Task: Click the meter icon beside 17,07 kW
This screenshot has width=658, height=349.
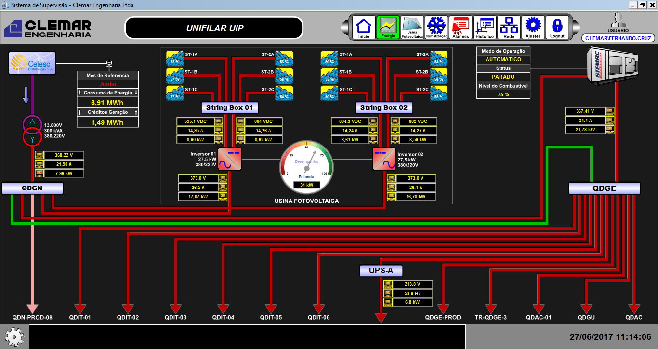Action: coord(223,197)
